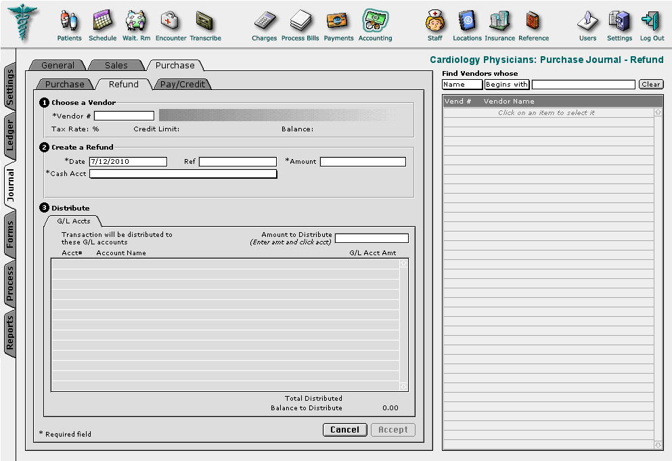Open the Transcribe icon
The image size is (672, 461).
pyautogui.click(x=205, y=20)
